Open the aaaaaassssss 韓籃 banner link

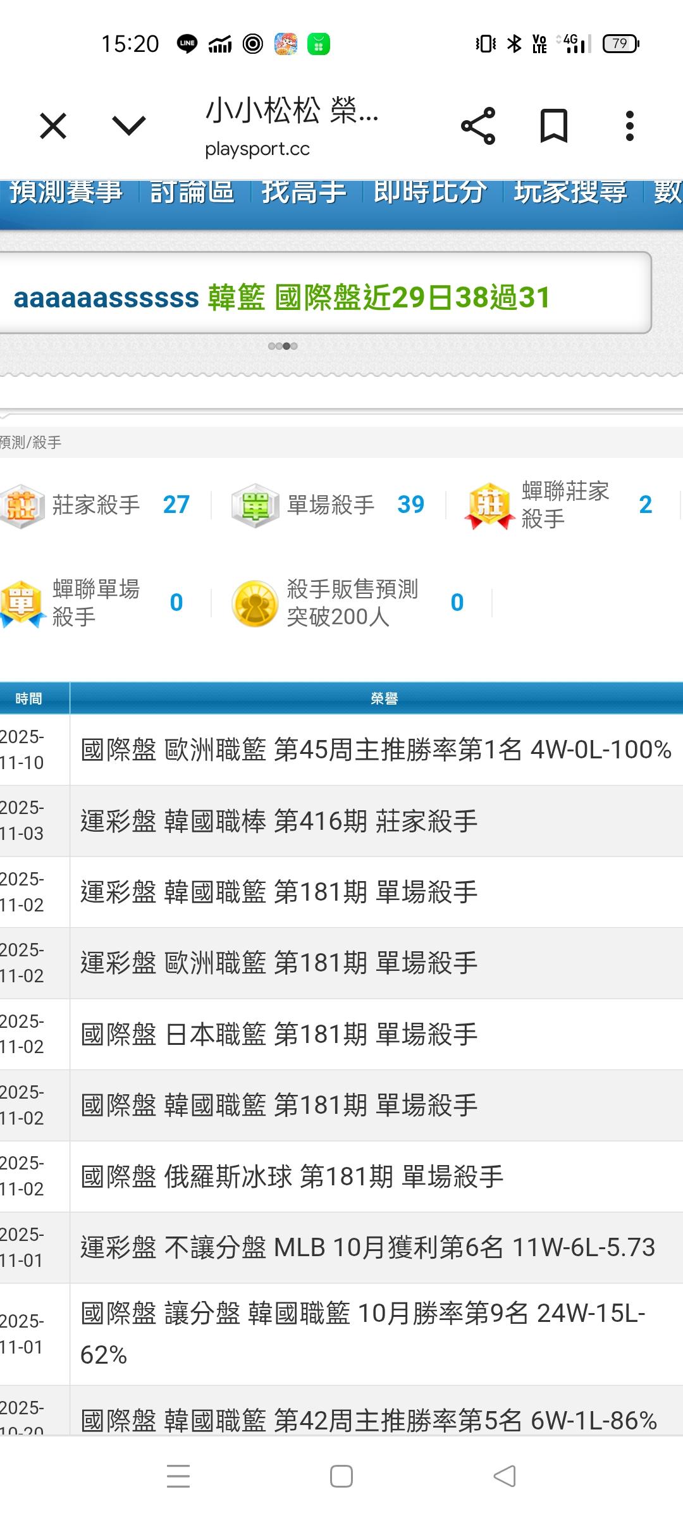point(282,297)
